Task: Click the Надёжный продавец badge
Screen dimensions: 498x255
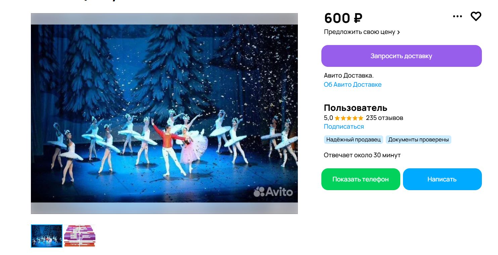Action: click(353, 139)
